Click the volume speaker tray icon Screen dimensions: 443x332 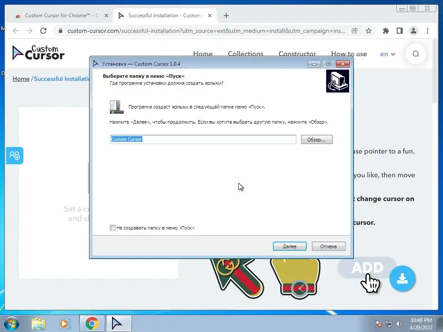pos(399,324)
